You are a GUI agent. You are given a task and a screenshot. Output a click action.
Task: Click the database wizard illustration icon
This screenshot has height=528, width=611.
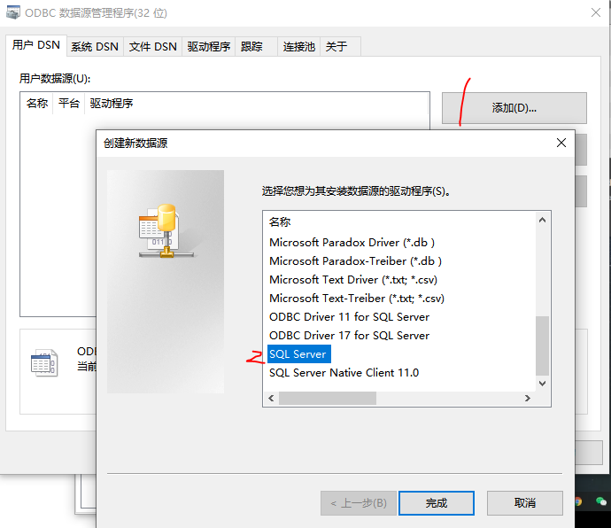pos(166,231)
